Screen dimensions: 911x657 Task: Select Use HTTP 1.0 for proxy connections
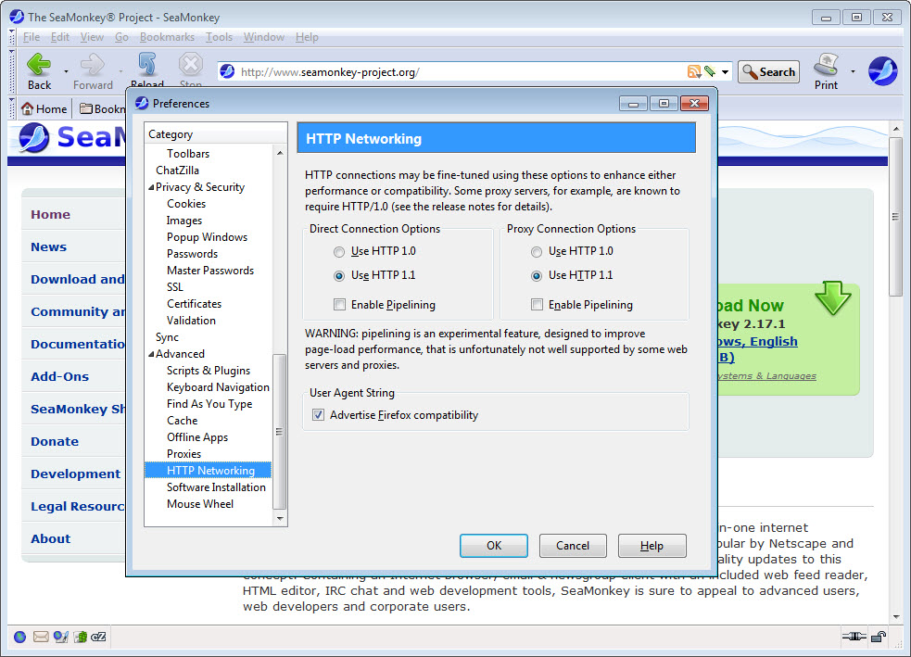click(537, 251)
